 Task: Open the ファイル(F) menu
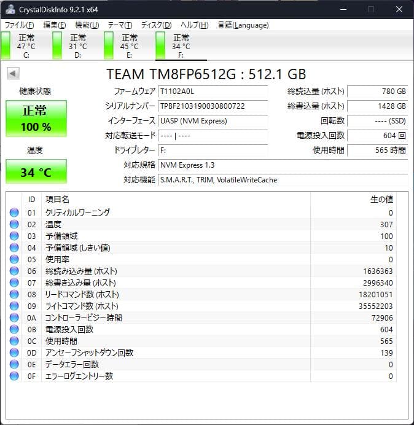(x=19, y=25)
